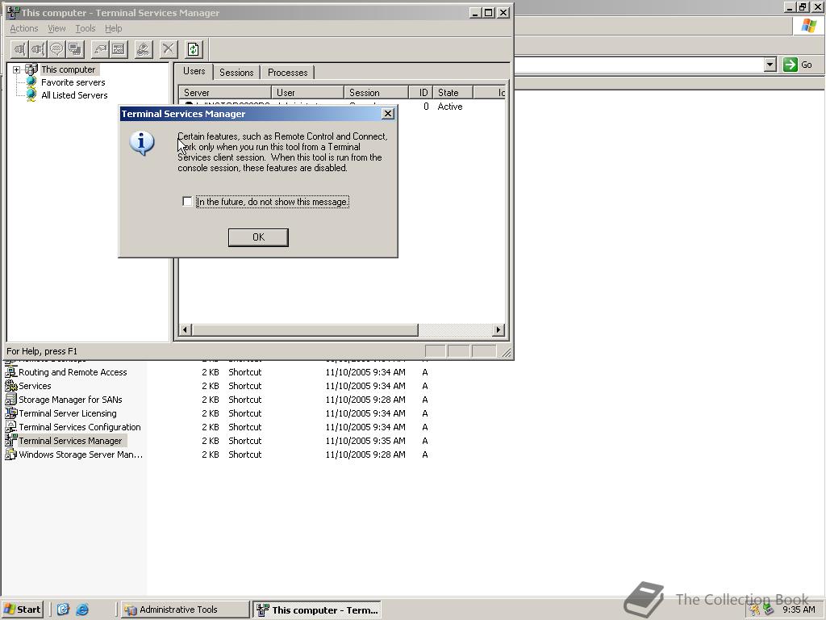Open the Tools menu
This screenshot has width=826, height=620.
(86, 28)
